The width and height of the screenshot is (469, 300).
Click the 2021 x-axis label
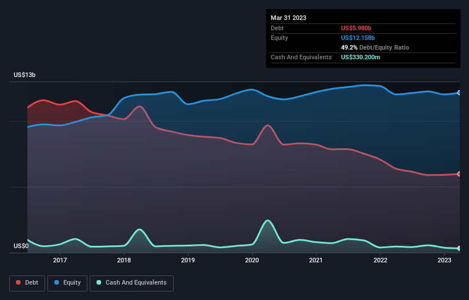[316, 260]
